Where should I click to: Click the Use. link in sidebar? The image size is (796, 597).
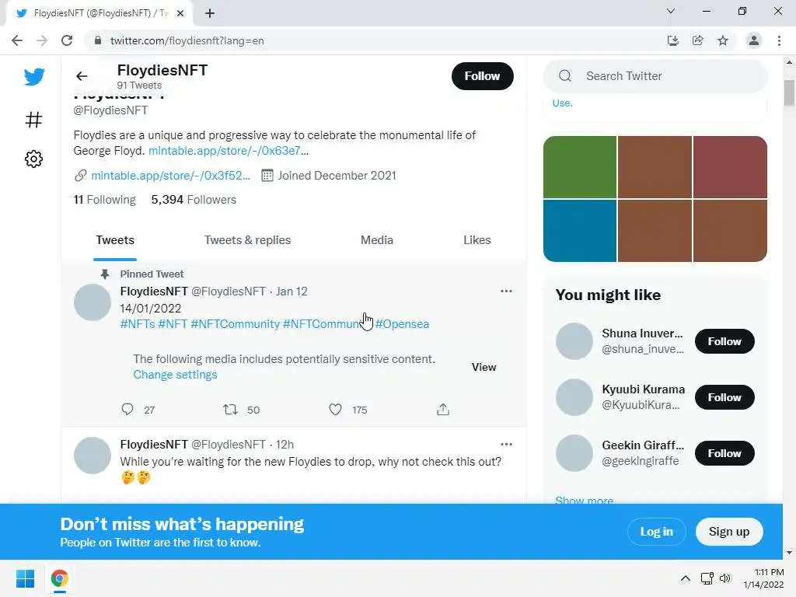coord(562,103)
